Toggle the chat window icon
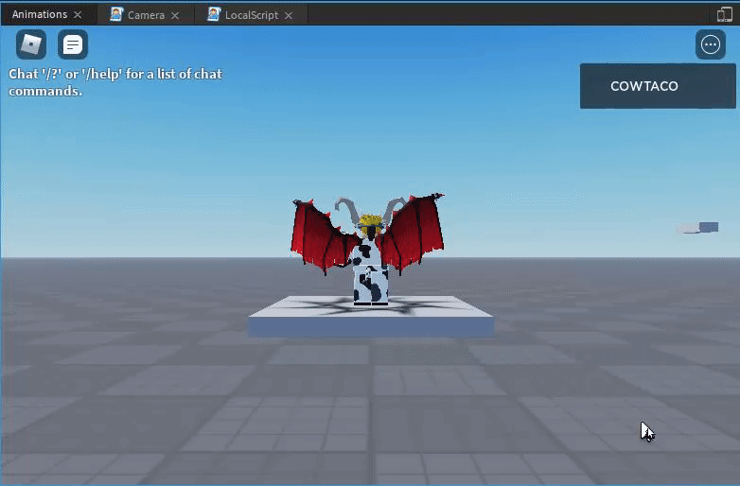 pyautogui.click(x=73, y=44)
